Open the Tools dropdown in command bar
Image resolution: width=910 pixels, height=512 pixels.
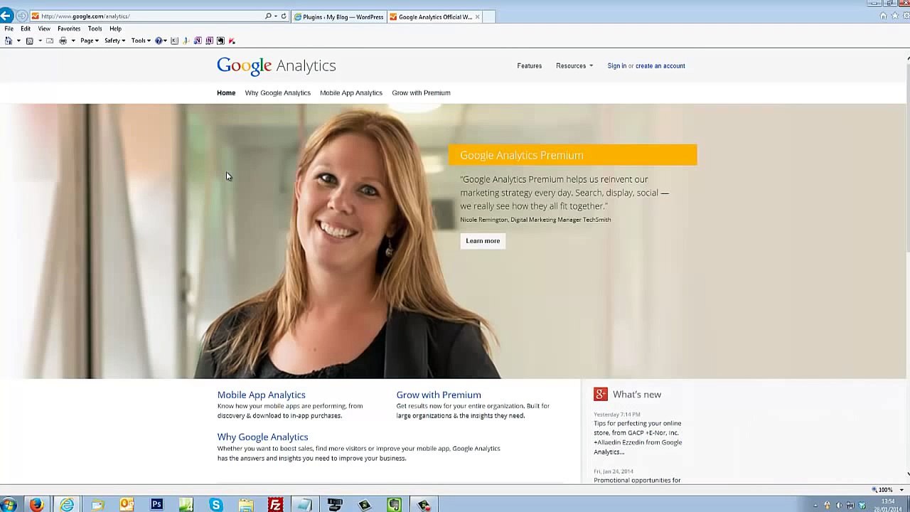(x=141, y=41)
